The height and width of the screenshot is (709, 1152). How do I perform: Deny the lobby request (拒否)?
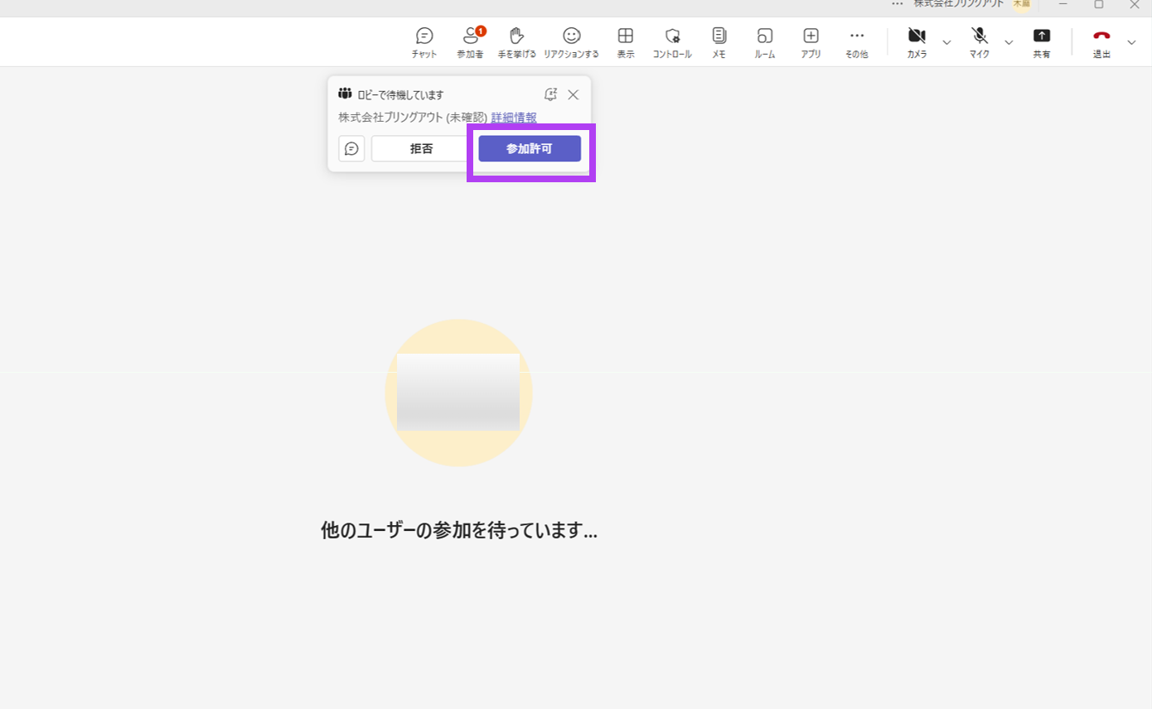(421, 149)
